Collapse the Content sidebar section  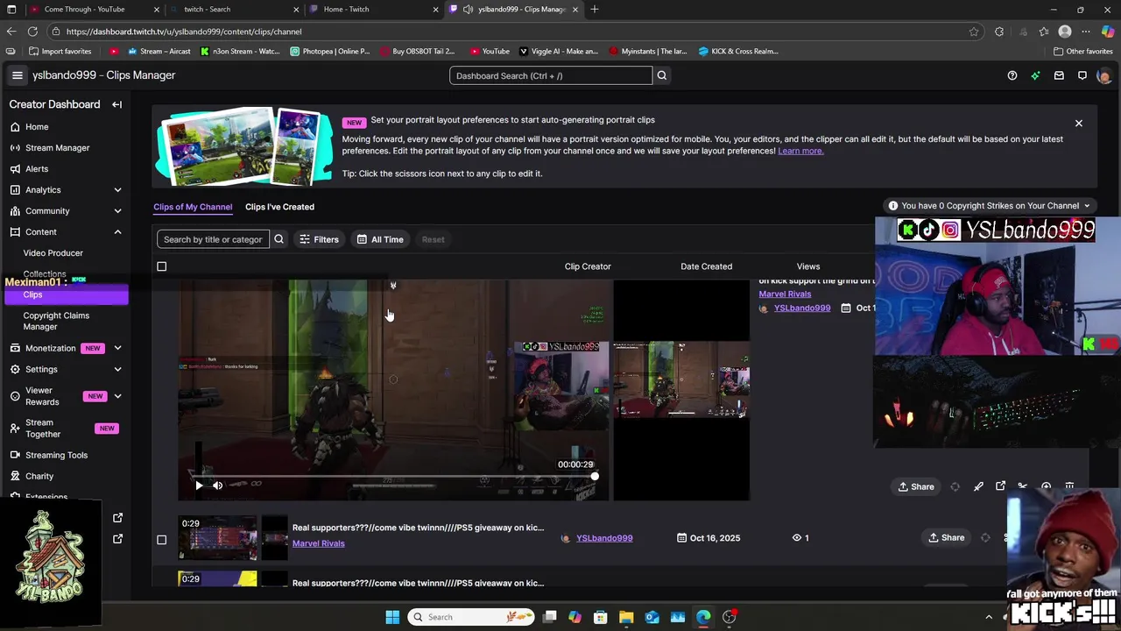[117, 232]
